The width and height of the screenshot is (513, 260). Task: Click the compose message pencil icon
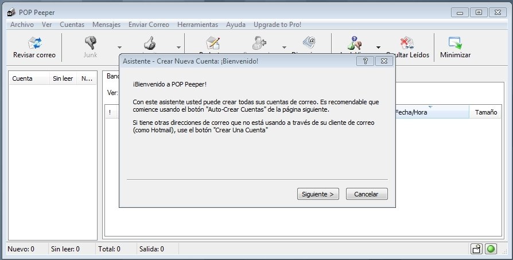[x=213, y=43]
